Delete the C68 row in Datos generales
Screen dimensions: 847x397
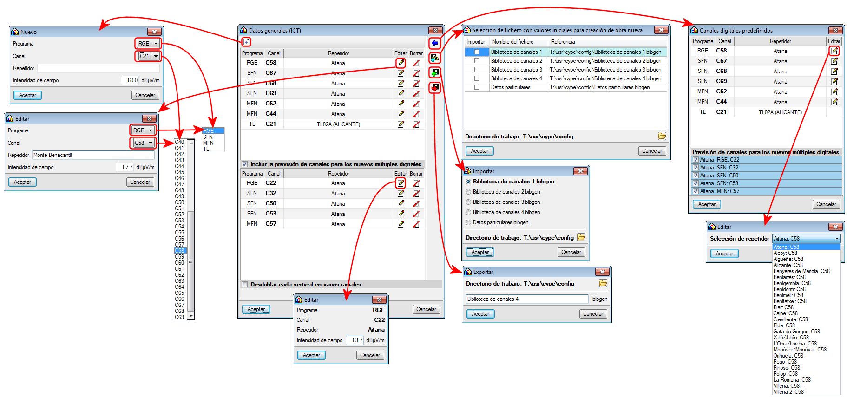[416, 83]
